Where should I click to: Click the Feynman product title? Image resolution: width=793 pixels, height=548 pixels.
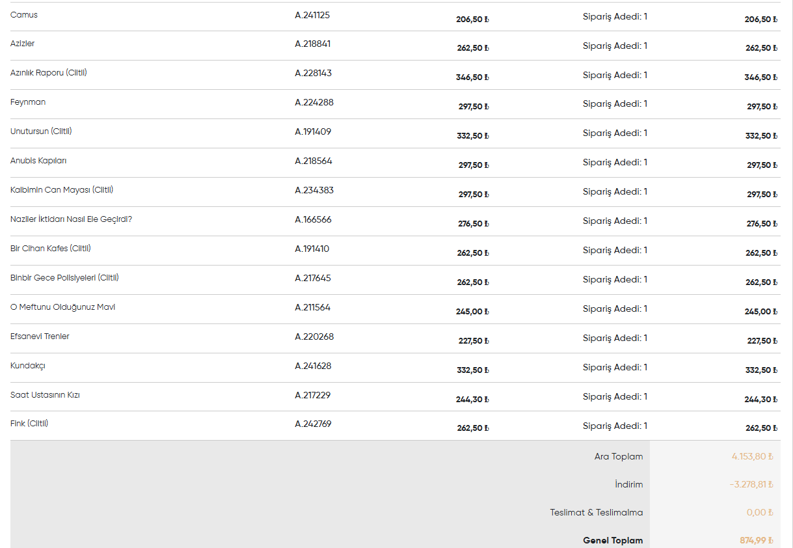point(28,102)
